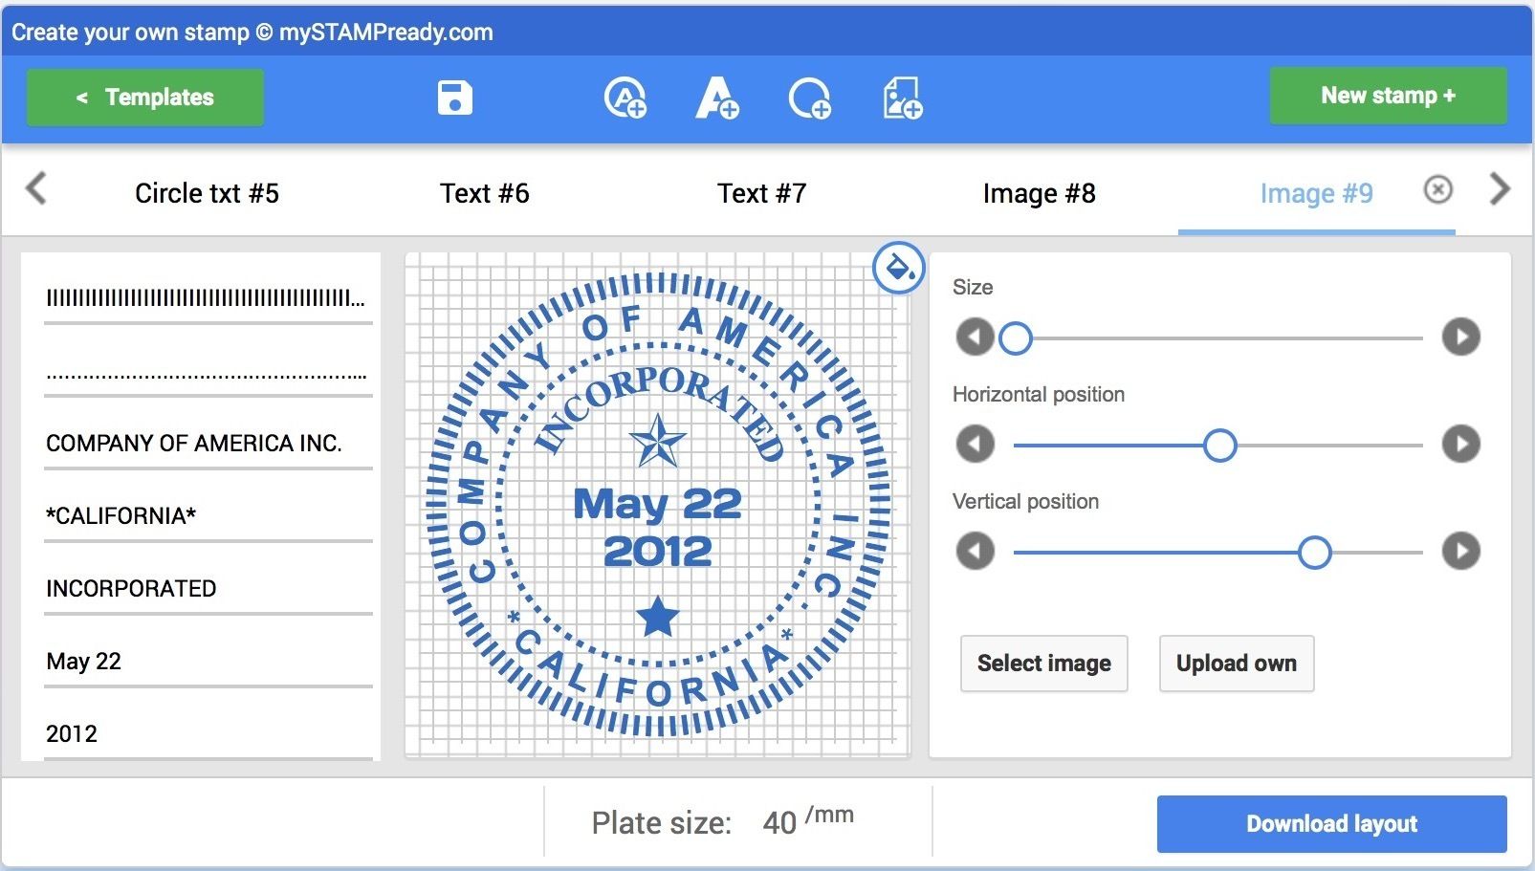Decrease the image size with left arrow
The image size is (1535, 871).
[975, 337]
